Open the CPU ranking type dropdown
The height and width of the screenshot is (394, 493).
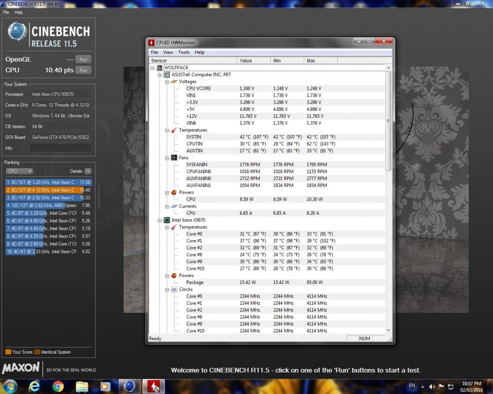[19, 171]
